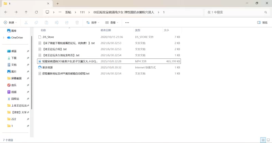Click the .DS_Store file icon
This screenshot has height=143, width=272.
(40, 37)
